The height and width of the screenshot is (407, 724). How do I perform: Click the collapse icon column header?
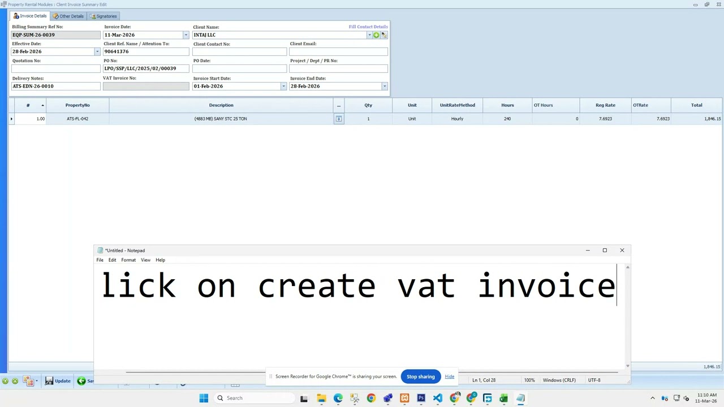point(339,105)
